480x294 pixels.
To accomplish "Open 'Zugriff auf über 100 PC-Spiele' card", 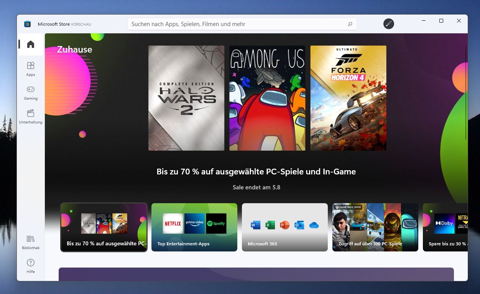I will point(375,227).
